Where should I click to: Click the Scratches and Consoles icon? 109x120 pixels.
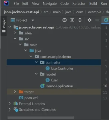[x=16, y=109]
